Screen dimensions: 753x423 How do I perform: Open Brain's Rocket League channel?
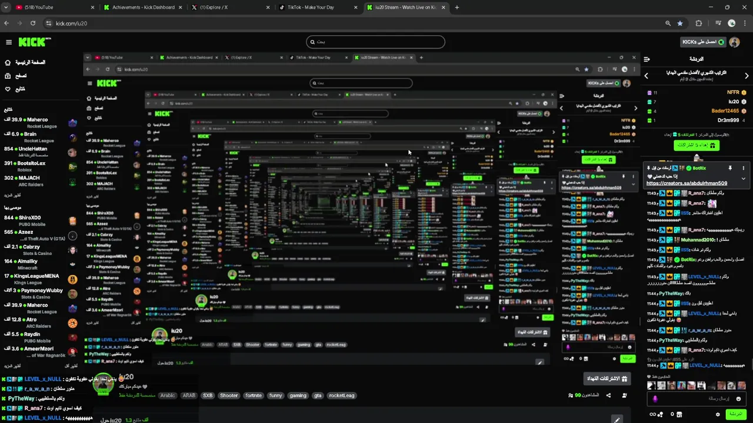(x=40, y=137)
